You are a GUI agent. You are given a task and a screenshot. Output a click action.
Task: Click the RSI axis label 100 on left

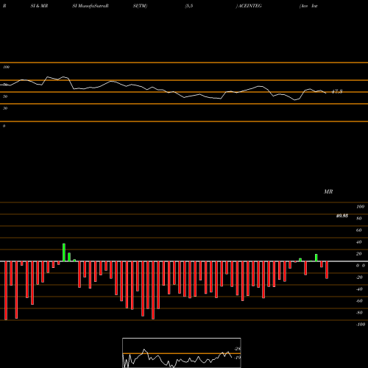[x=6, y=67]
